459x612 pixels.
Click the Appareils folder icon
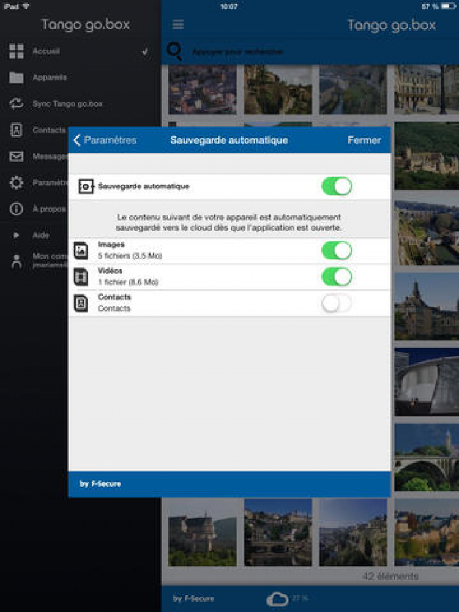point(17,77)
